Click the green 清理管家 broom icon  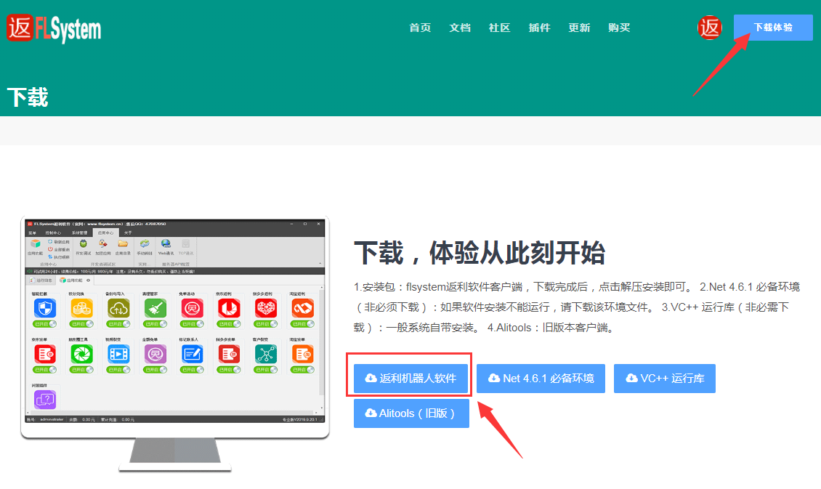tap(155, 308)
